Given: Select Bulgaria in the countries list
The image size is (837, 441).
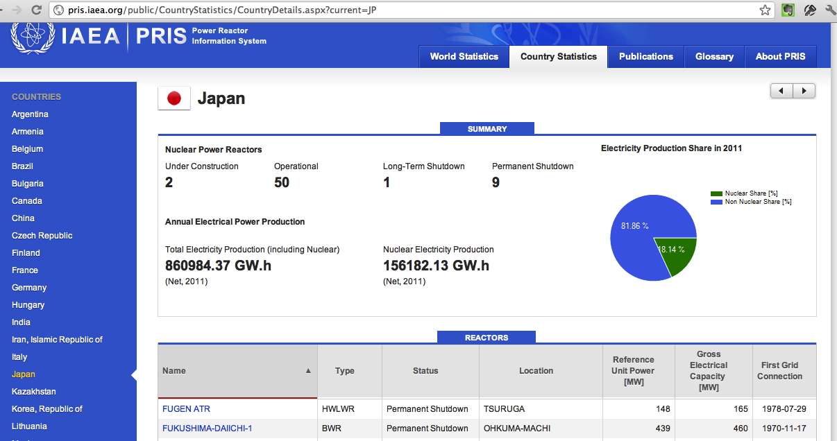Looking at the screenshot, I should [28, 184].
